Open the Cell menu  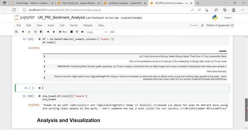62,25
